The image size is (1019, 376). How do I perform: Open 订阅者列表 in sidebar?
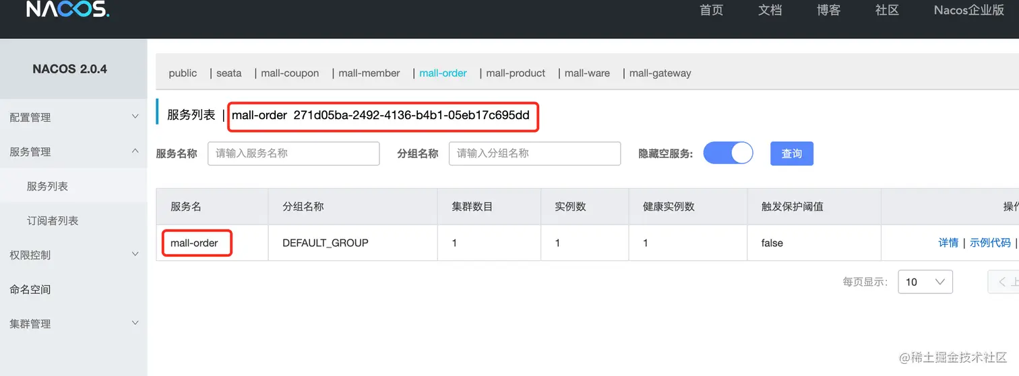[x=73, y=221]
